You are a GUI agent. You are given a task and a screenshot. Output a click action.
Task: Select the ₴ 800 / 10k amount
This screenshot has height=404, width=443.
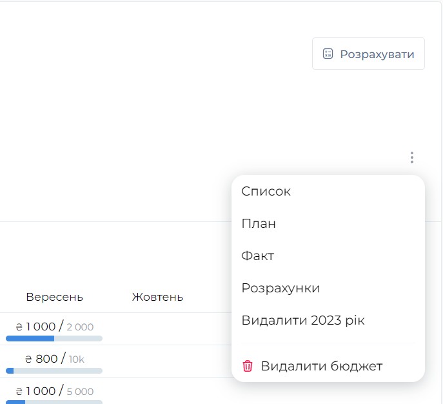(54, 359)
